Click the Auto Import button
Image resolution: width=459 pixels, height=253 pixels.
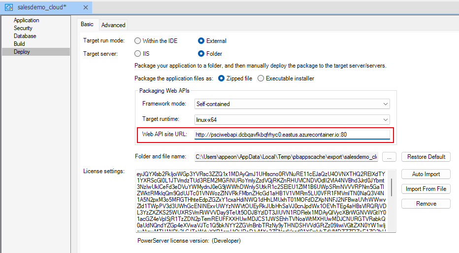[426, 174]
